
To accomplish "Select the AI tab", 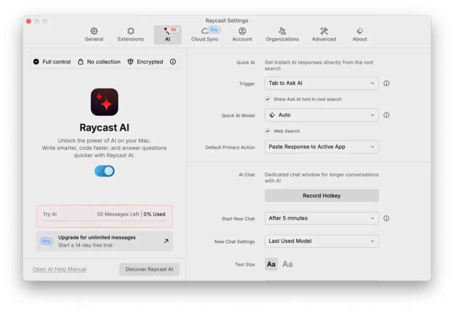I will click(x=167, y=34).
